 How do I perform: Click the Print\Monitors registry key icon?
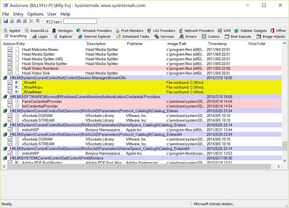click(x=5, y=158)
